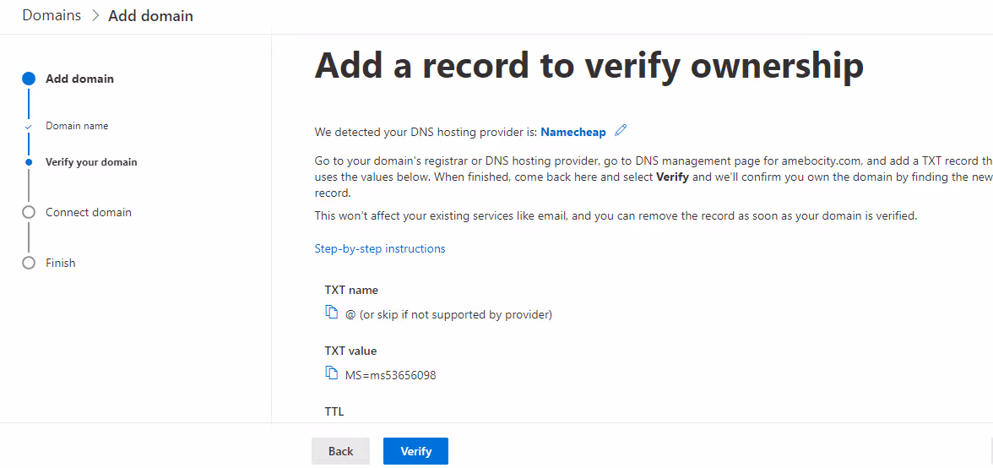This screenshot has height=468, width=993.
Task: Click the Add domain step circle
Action: click(29, 79)
